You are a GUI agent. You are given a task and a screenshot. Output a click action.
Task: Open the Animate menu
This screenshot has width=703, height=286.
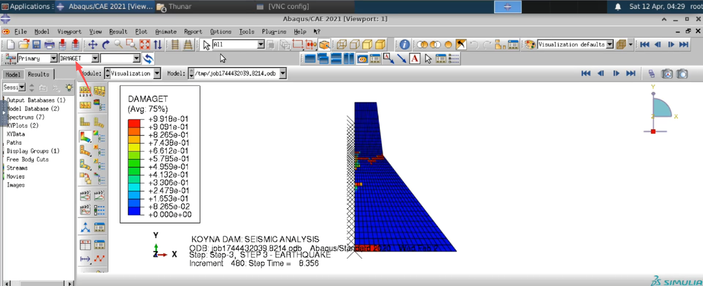pyautogui.click(x=166, y=31)
